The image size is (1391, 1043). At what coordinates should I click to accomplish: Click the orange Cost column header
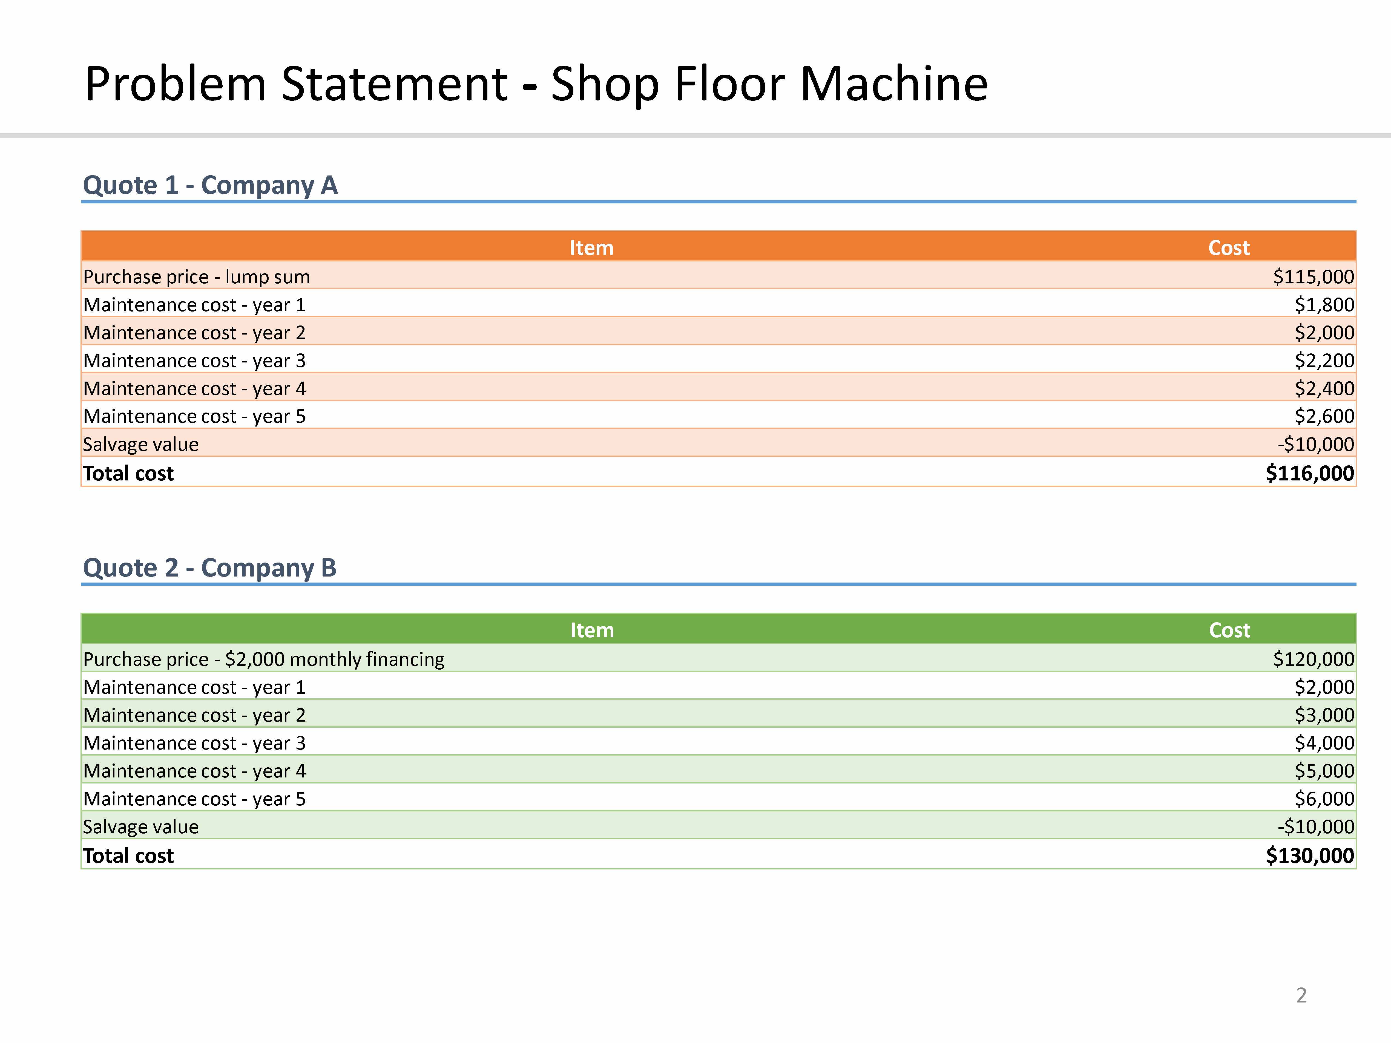1228,248
